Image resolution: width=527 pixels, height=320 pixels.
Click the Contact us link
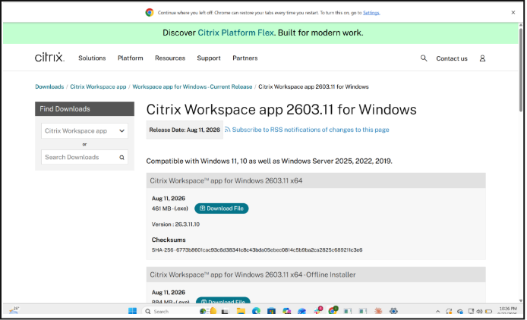pos(451,58)
